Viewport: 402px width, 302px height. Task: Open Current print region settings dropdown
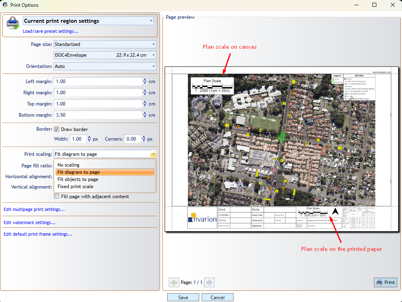[x=88, y=21]
